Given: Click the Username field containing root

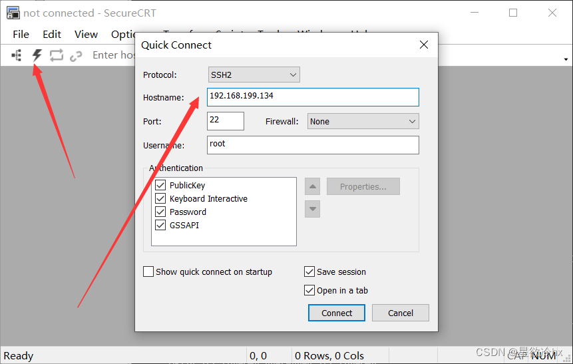Looking at the screenshot, I should 313,145.
